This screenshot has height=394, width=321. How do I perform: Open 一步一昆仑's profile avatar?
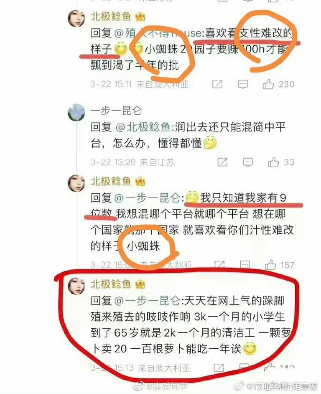[x=77, y=112]
